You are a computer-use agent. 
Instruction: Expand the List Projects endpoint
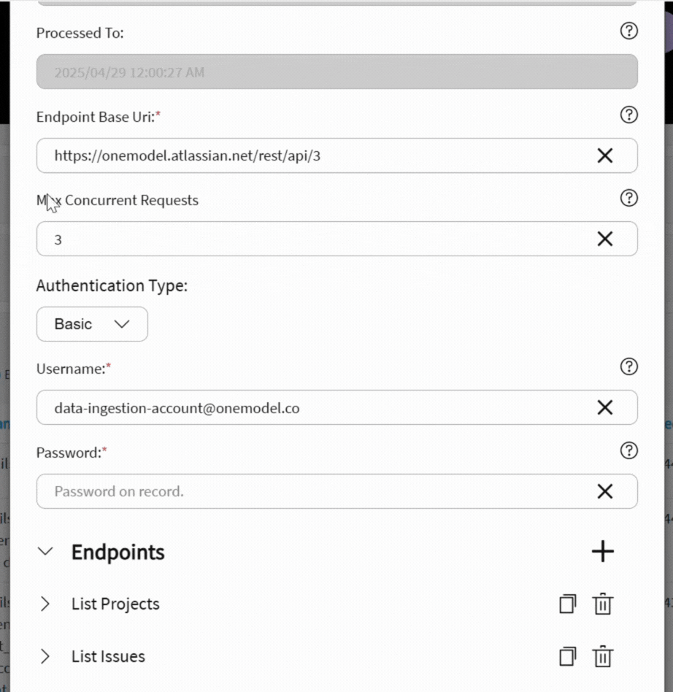45,604
